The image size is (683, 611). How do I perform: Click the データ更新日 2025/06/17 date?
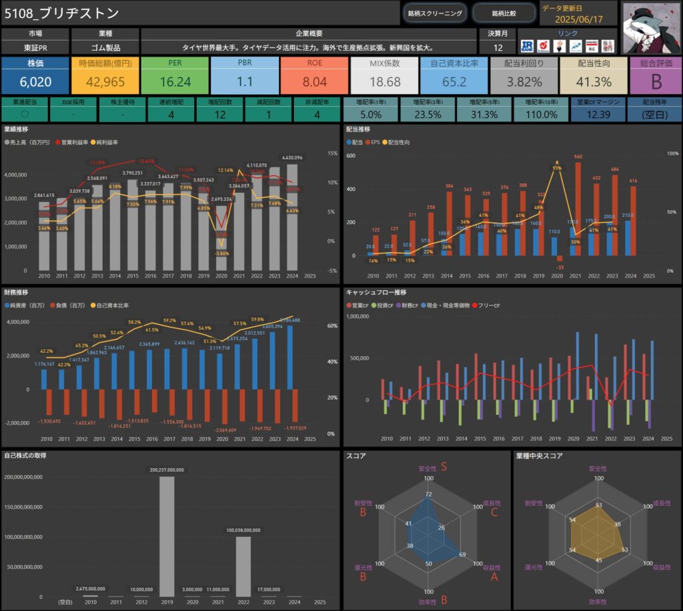pos(578,19)
